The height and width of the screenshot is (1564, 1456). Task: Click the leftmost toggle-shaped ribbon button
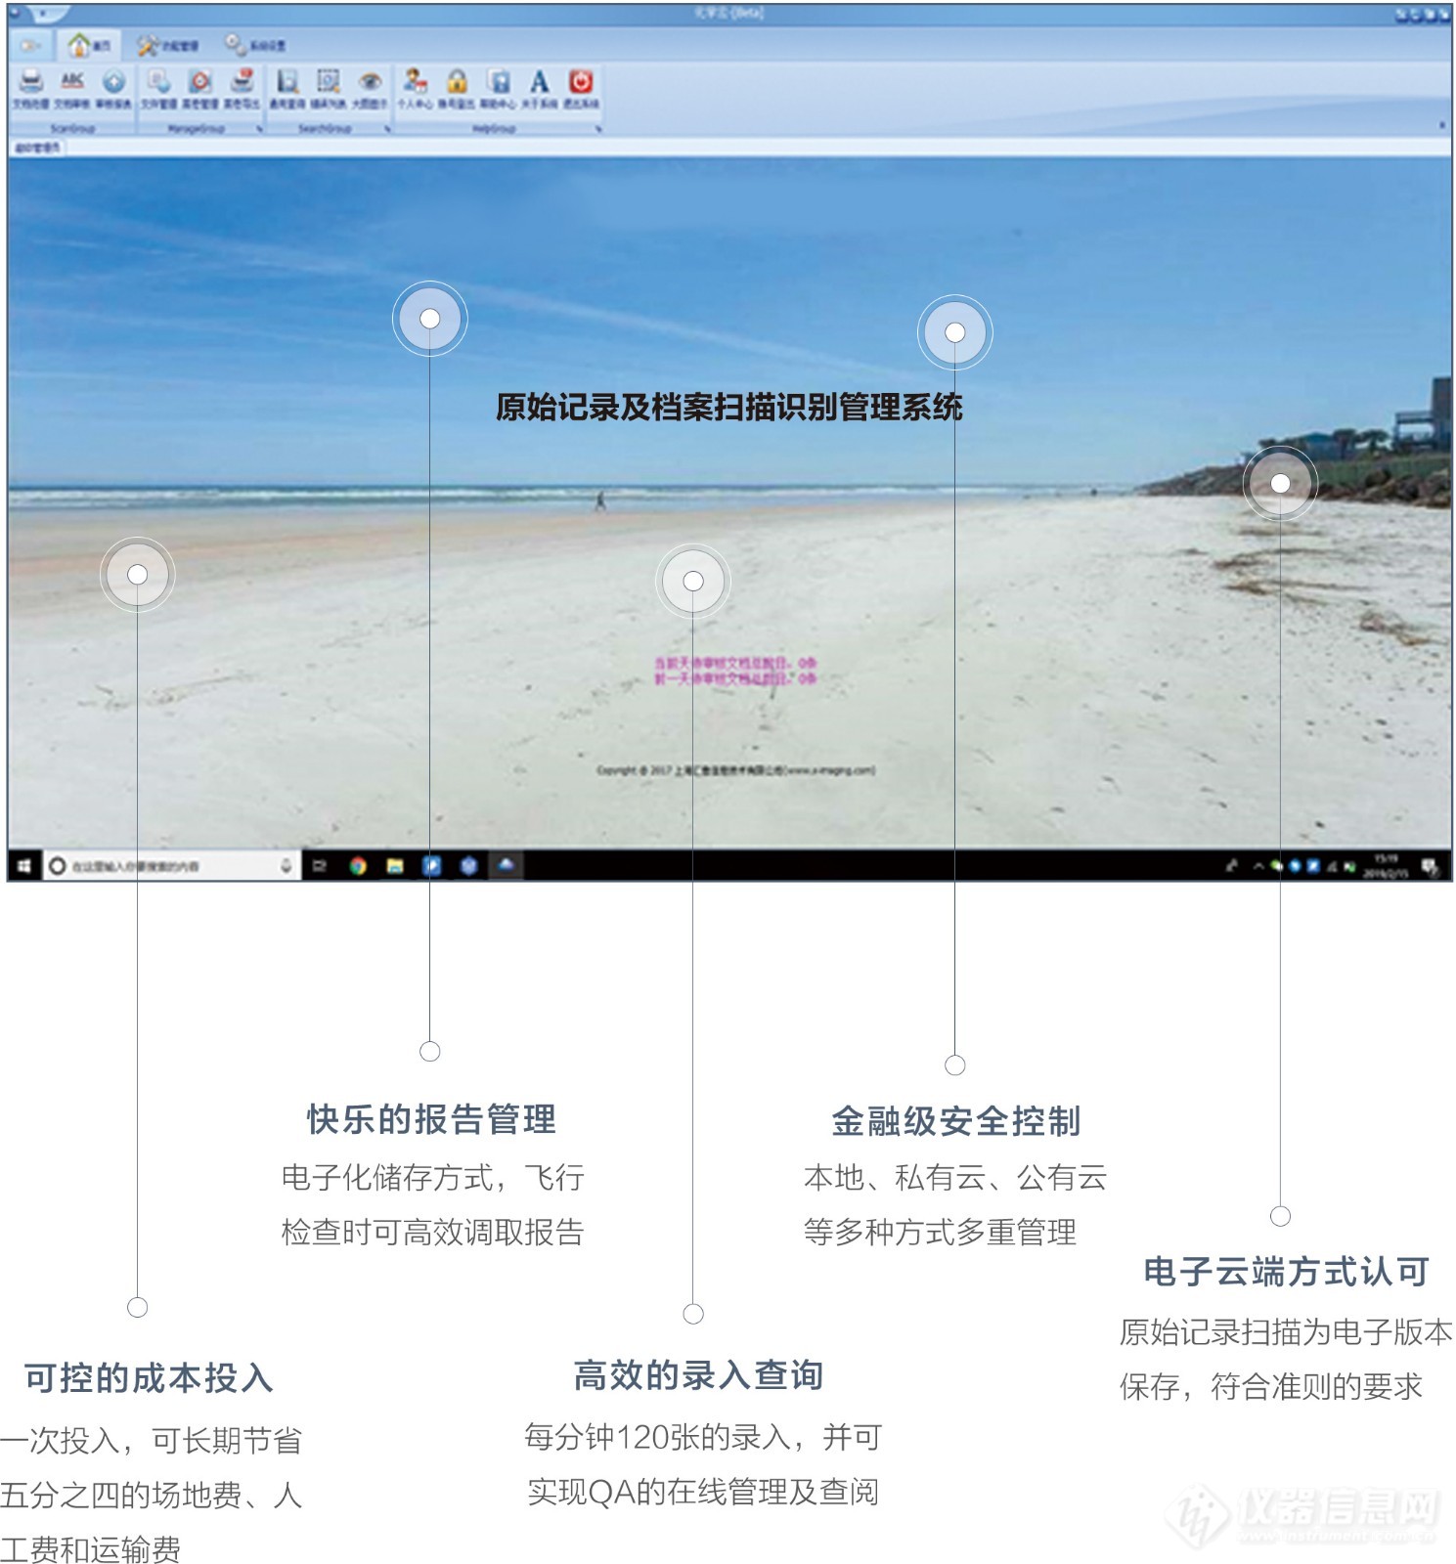[x=30, y=46]
